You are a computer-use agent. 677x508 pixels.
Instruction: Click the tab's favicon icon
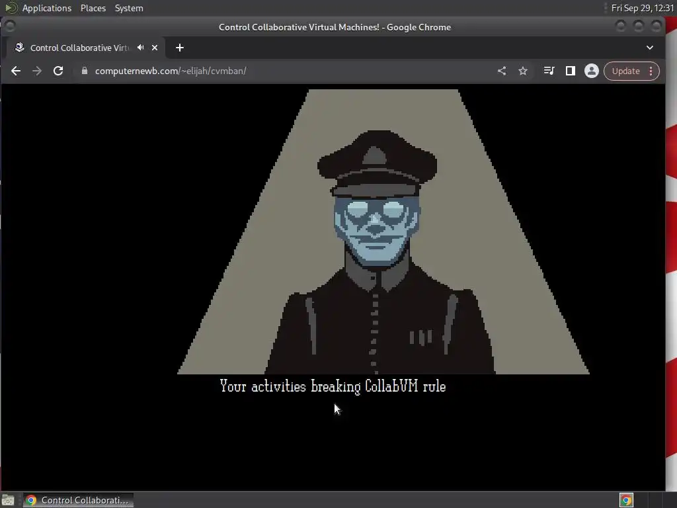tap(19, 48)
